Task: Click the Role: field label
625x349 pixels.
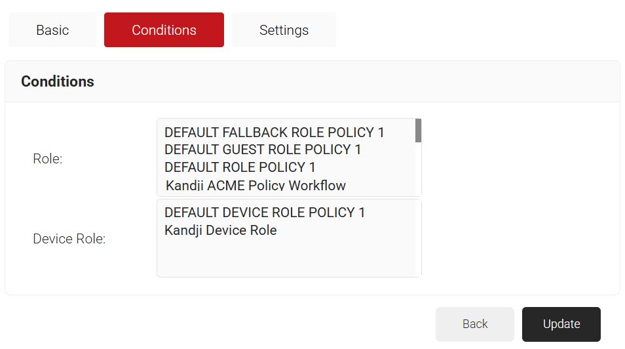Action: point(47,159)
